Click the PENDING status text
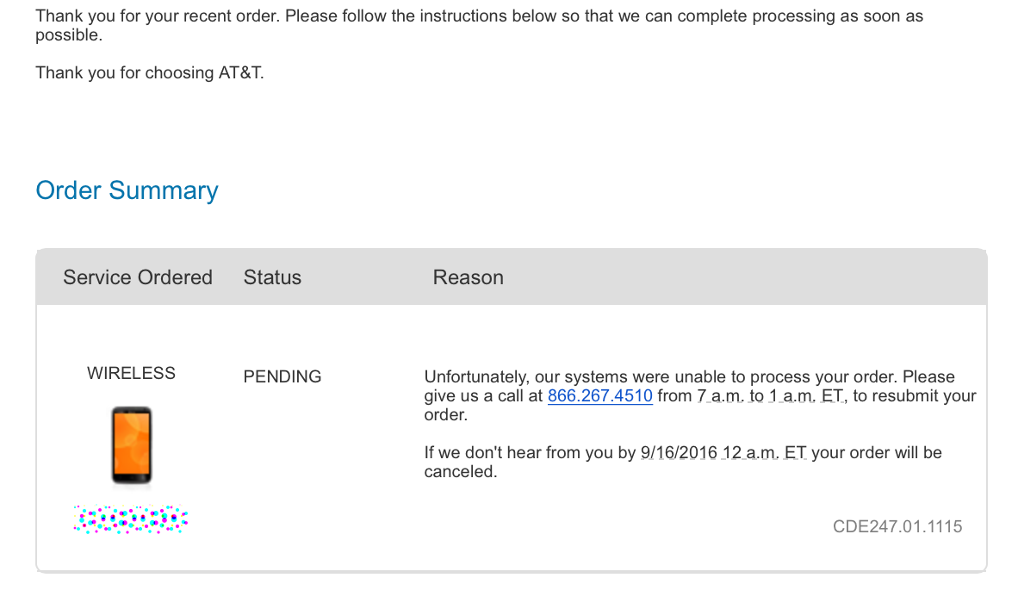Viewport: 1018px width, 615px height. click(x=282, y=376)
